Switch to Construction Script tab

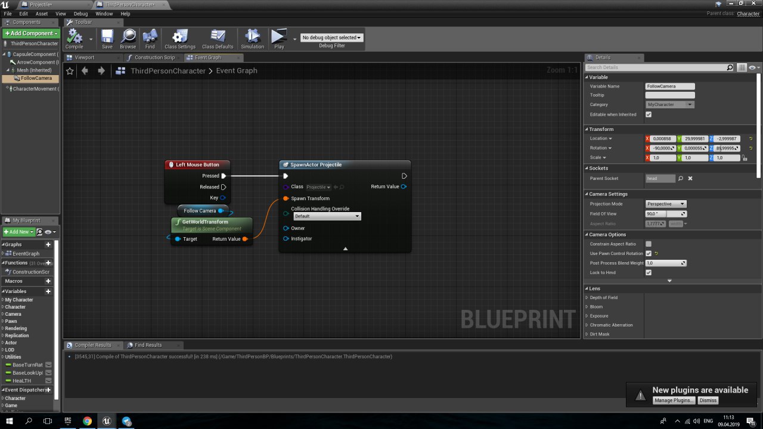point(154,57)
